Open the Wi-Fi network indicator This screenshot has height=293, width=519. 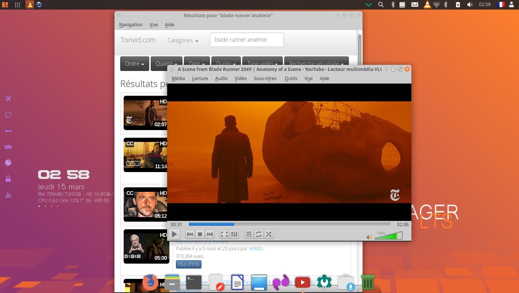coord(437,5)
